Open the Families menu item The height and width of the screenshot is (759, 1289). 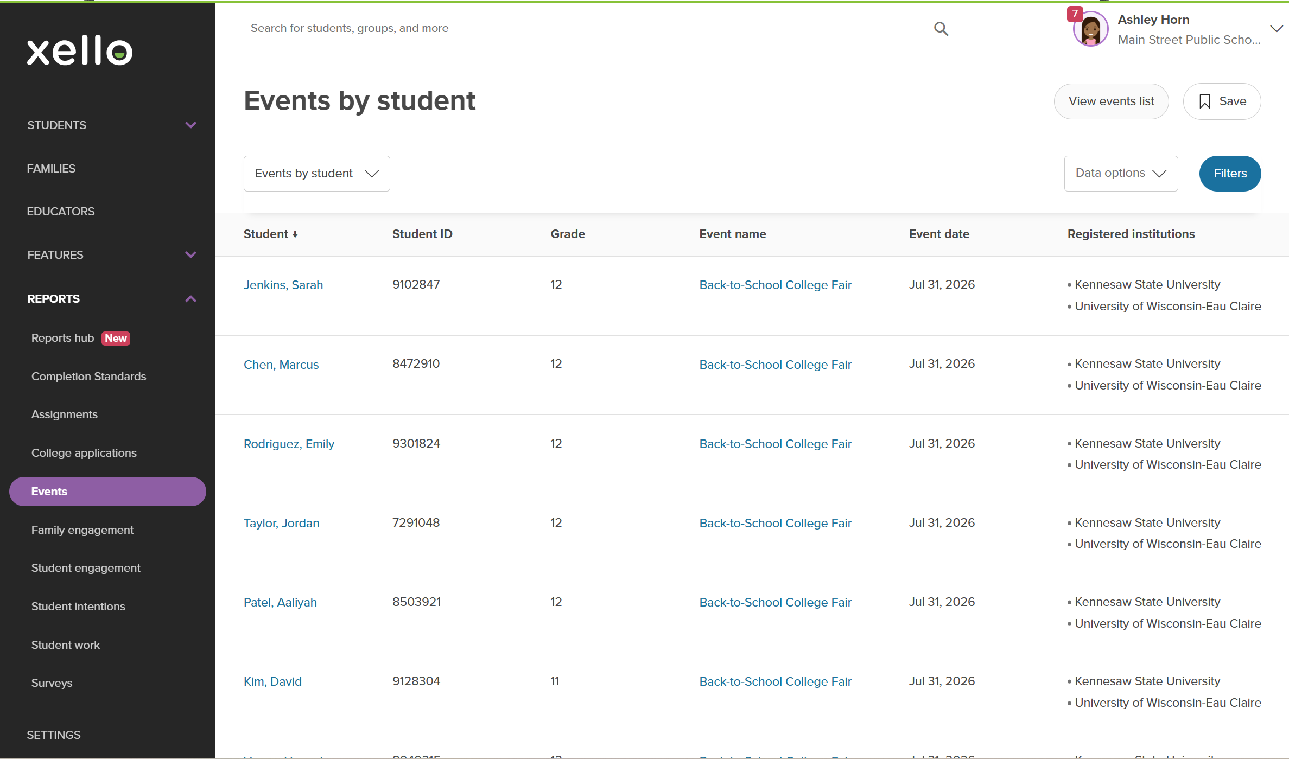(51, 169)
